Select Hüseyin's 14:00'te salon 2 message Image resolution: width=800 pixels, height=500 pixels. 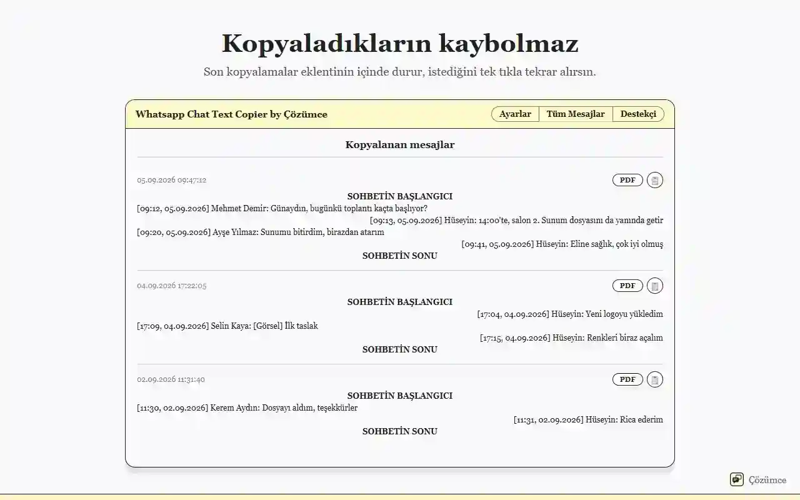tap(516, 220)
